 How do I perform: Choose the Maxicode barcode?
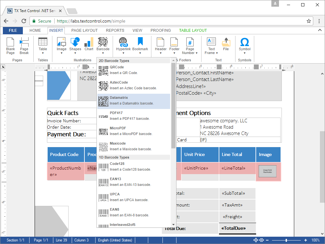coord(134,146)
